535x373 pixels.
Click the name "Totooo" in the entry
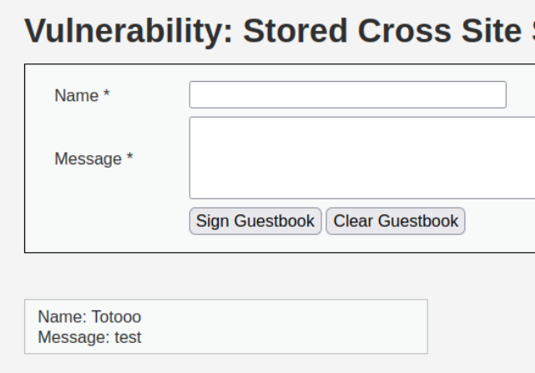pos(116,317)
